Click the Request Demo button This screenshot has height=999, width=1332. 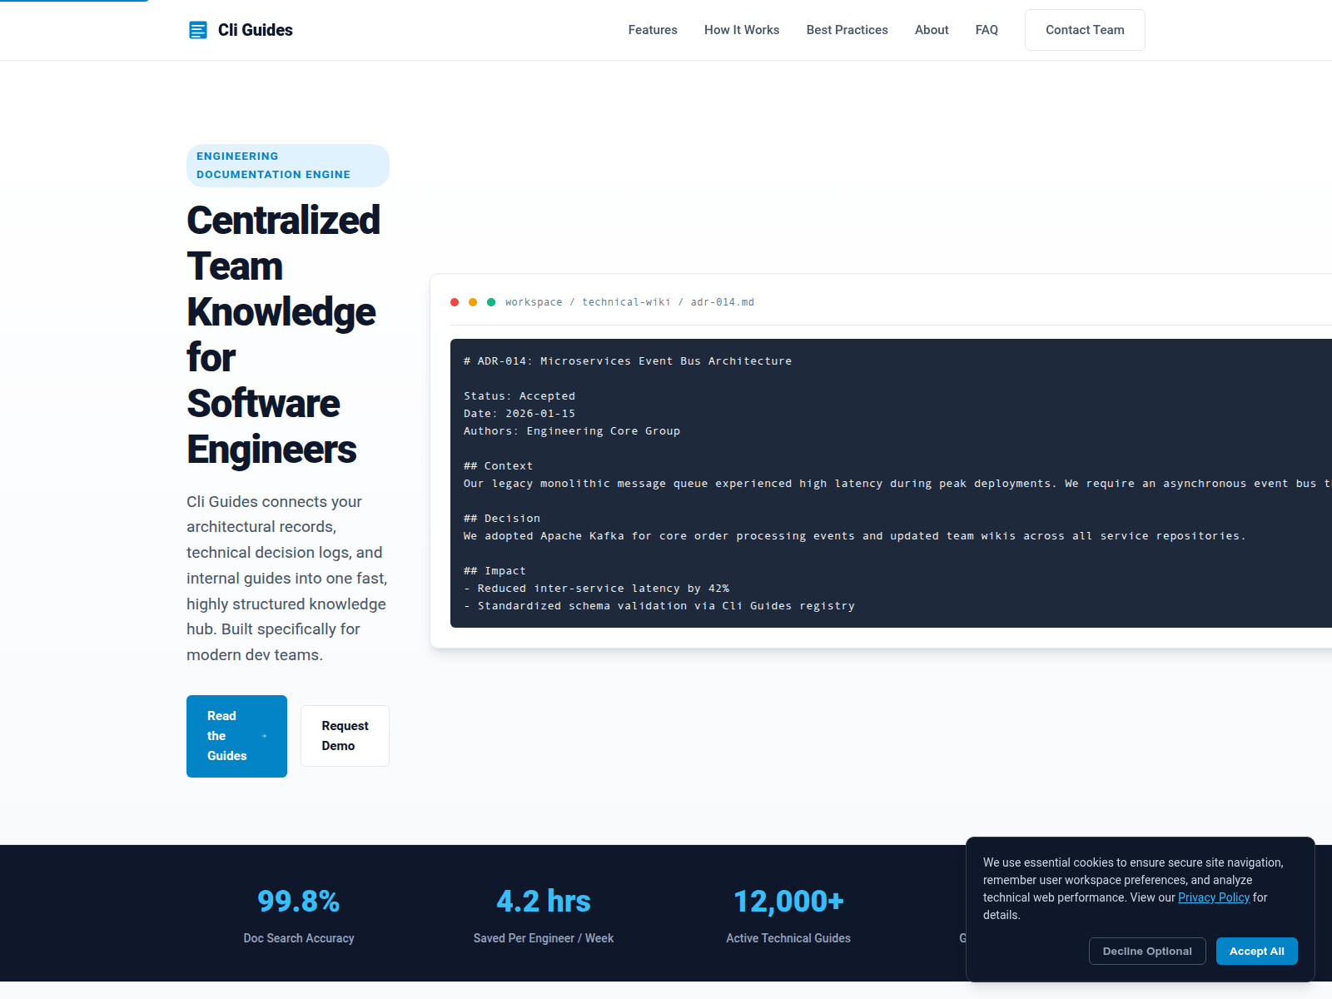[345, 736]
